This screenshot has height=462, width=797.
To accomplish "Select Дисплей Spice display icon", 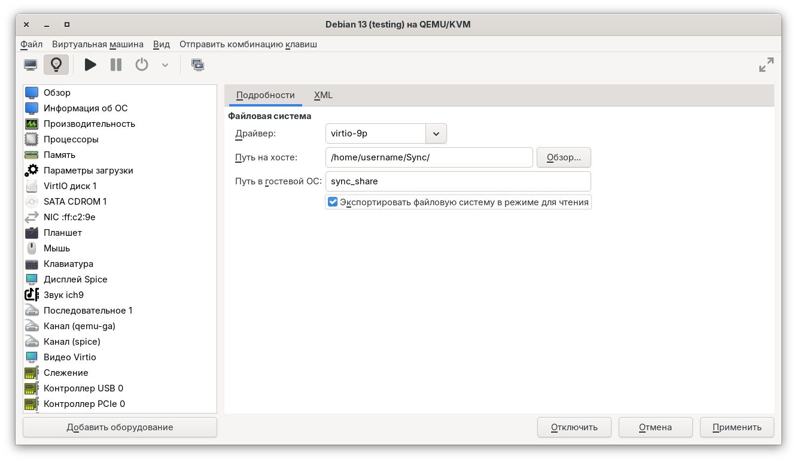I will [32, 279].
